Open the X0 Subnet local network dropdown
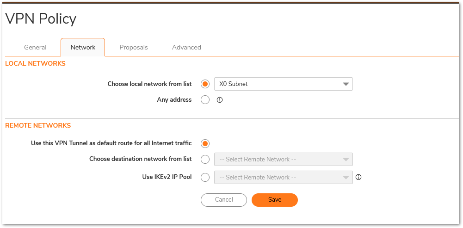 click(x=283, y=84)
